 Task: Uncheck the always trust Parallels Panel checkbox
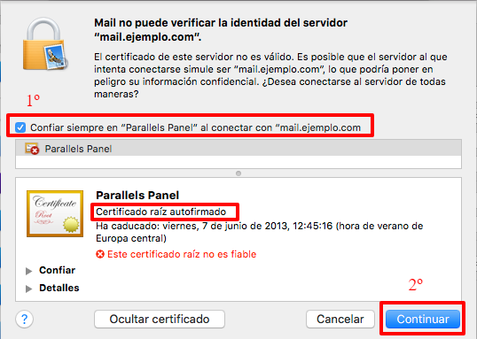(x=20, y=127)
